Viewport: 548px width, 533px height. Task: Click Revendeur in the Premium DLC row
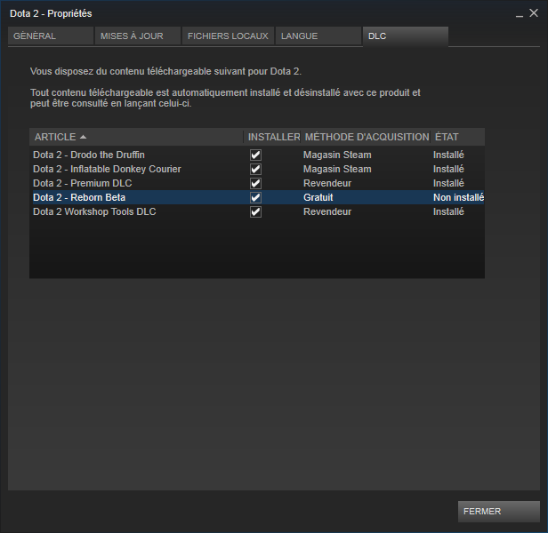pos(327,183)
